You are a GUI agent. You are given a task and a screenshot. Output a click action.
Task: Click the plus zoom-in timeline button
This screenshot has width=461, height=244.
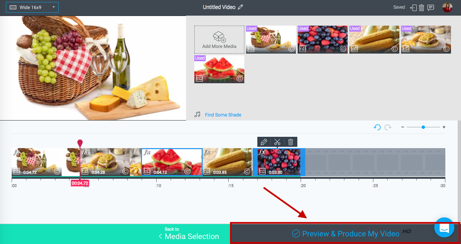coord(444,127)
